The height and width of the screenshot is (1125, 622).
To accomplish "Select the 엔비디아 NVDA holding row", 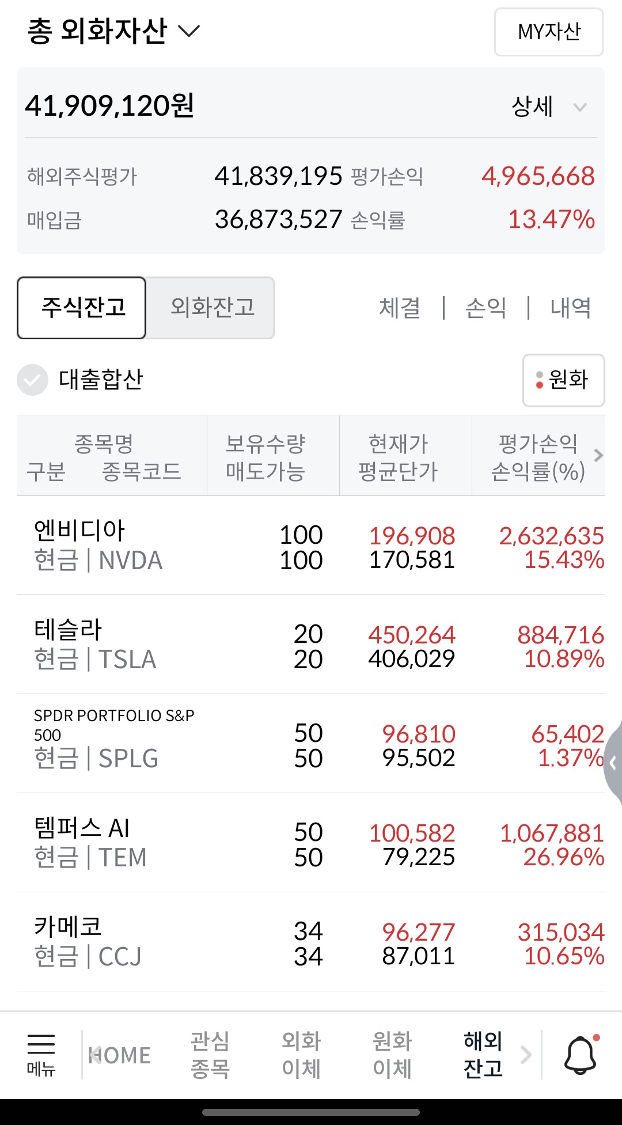I will click(x=311, y=546).
